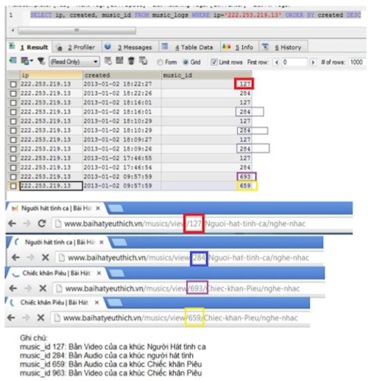This screenshot has height=381, width=368.
Task: Click the created column header
Action: tap(122, 75)
